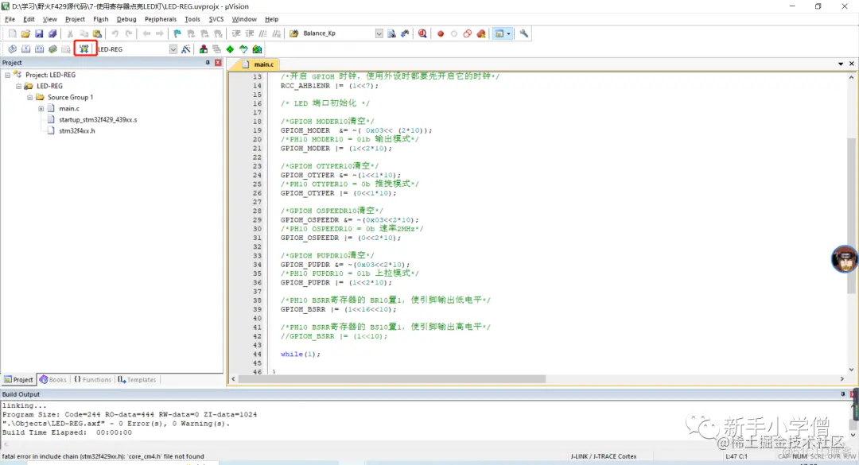Click the Build target icon

click(x=25, y=49)
